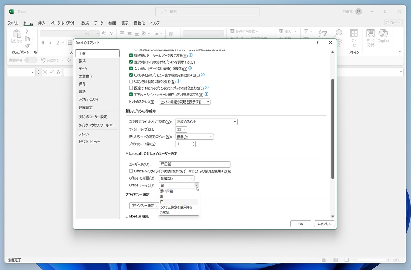Click the Bottom Align icon in the ribbon
411x270 pixels.
(x=136, y=34)
